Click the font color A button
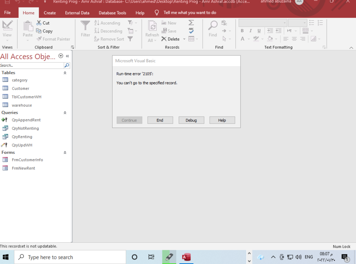Image resolution: width=356 pixels, height=264 pixels. coord(242,39)
